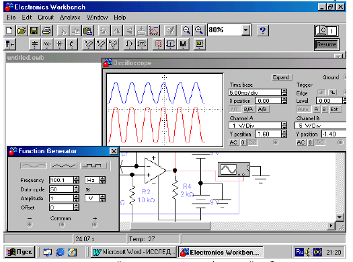Select Channel A DC coupling
This screenshot has width=353, height=262.
point(252,142)
